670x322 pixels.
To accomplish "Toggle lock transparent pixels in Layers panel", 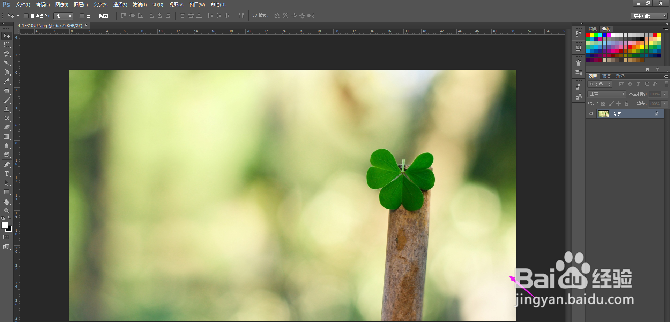I will pyautogui.click(x=603, y=104).
